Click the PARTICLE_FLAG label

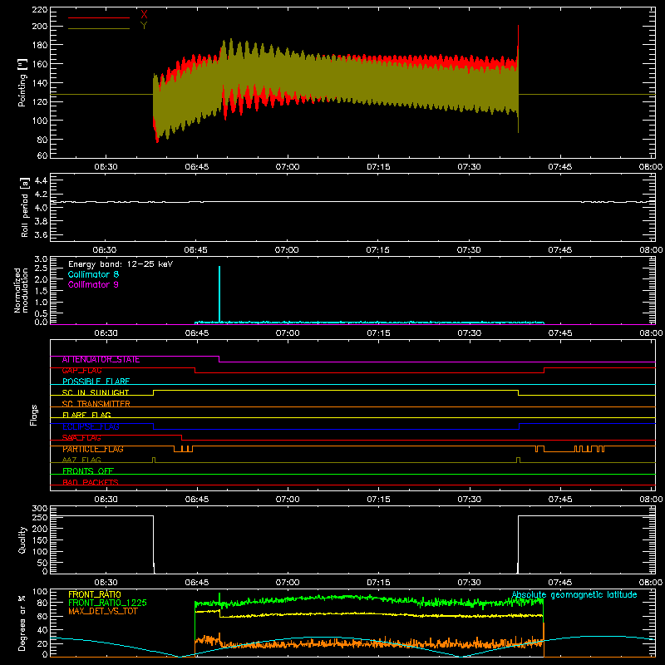(93, 449)
